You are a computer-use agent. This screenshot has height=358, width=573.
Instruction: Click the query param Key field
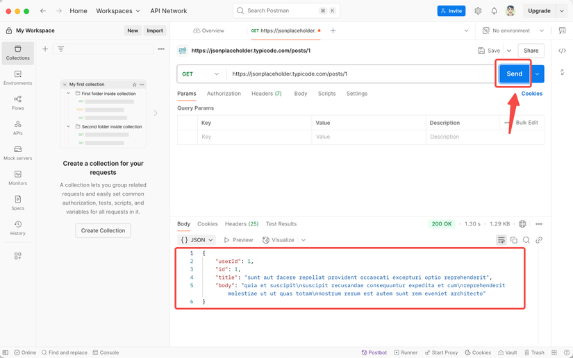pos(254,137)
